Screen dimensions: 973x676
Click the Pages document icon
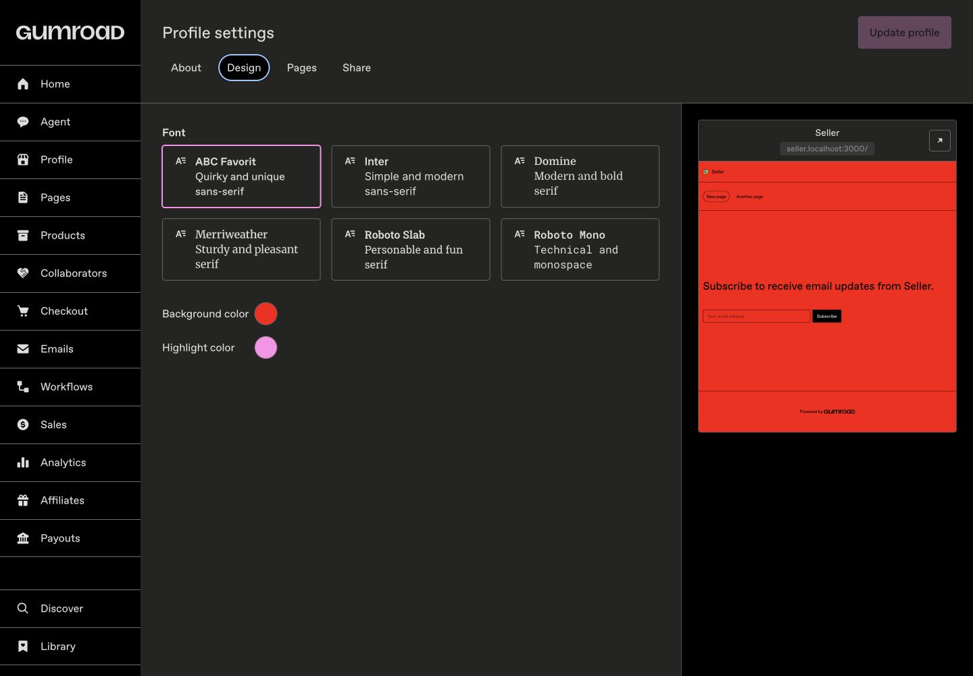click(23, 197)
